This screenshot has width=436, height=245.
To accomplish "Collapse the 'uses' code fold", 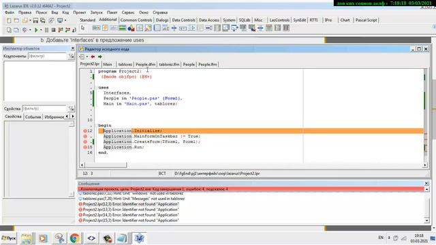I will tap(96, 88).
